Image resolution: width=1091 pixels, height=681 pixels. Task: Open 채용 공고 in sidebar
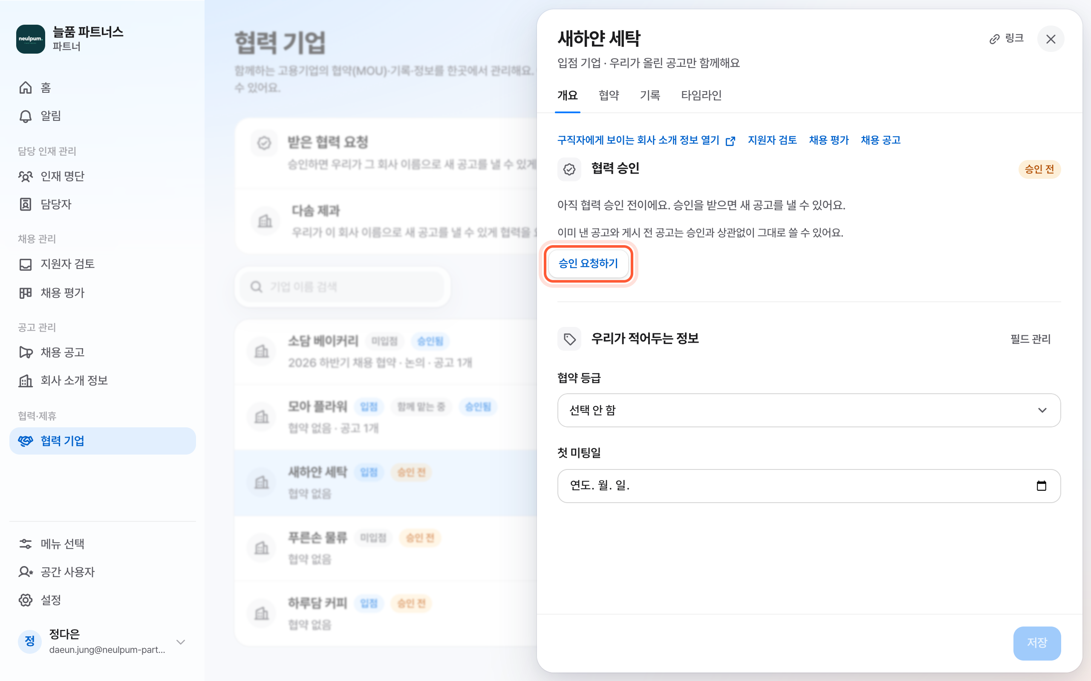[x=102, y=352]
